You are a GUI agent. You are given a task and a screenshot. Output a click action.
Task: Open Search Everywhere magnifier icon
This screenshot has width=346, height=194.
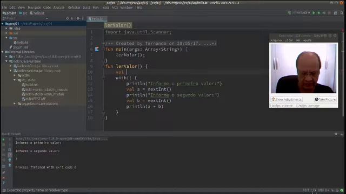click(x=342, y=13)
